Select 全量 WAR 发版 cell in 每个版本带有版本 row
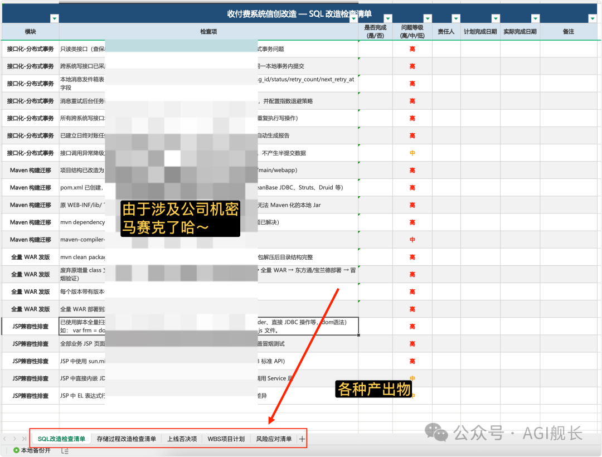 [30, 291]
